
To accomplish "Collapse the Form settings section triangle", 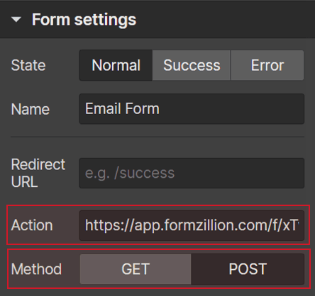I will (16, 20).
